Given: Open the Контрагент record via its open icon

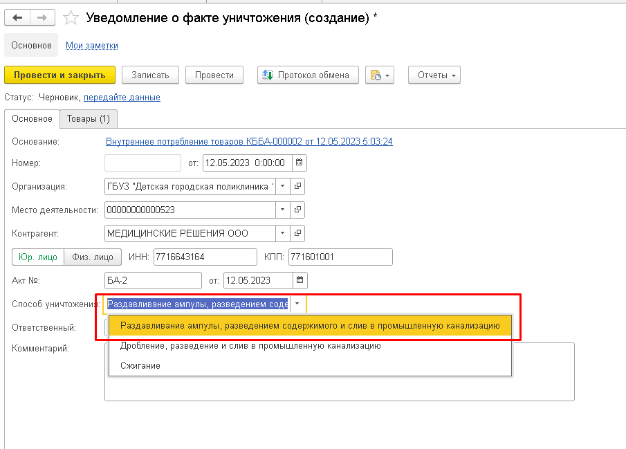Looking at the screenshot, I should (x=297, y=233).
